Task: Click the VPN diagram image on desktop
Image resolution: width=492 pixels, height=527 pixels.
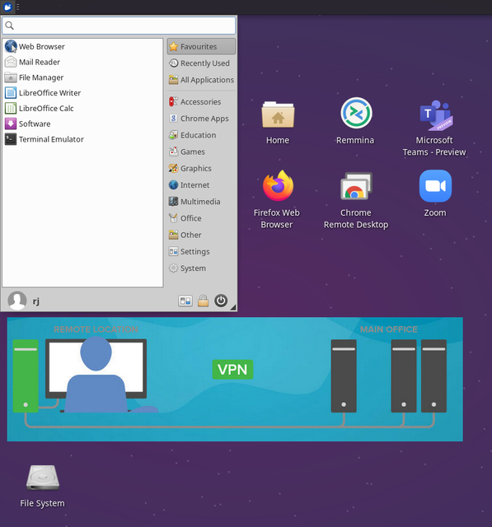Action: pyautogui.click(x=235, y=379)
